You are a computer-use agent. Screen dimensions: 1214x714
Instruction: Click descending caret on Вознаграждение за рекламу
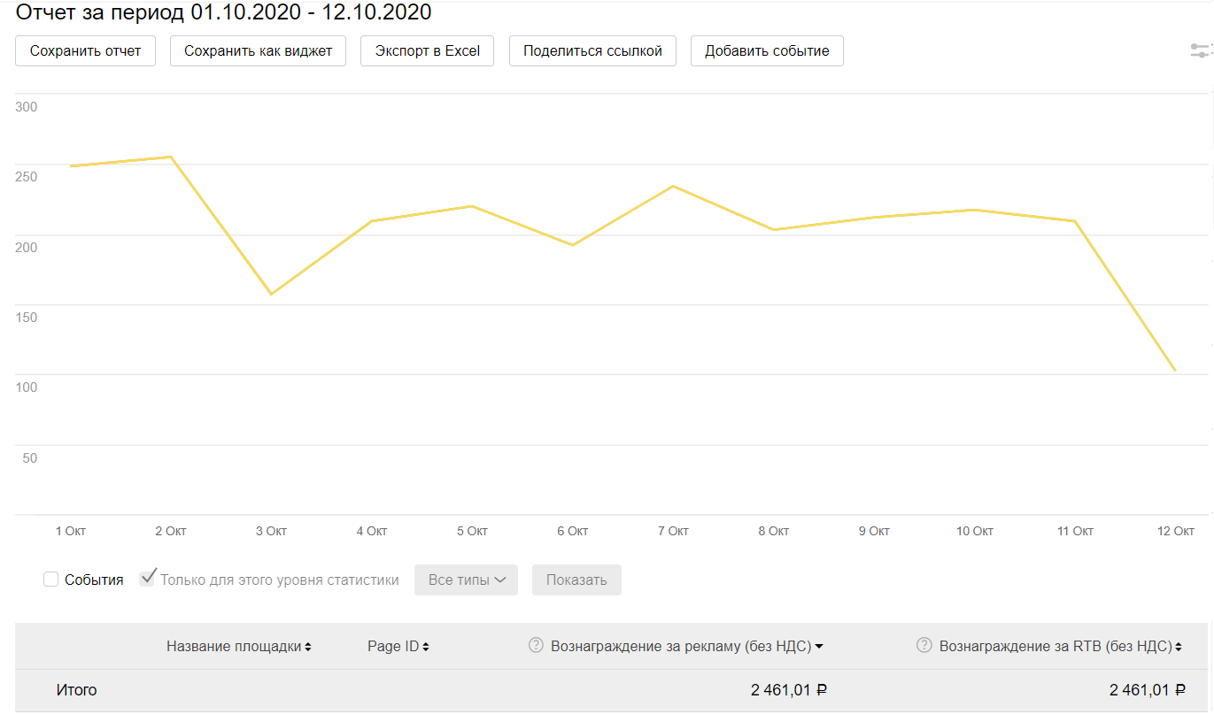pos(819,647)
